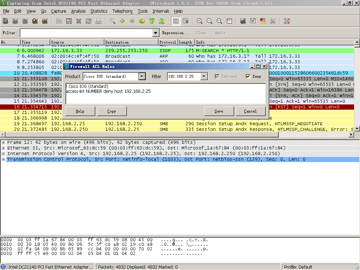
Task: Open the File menu
Action: tap(6, 11)
